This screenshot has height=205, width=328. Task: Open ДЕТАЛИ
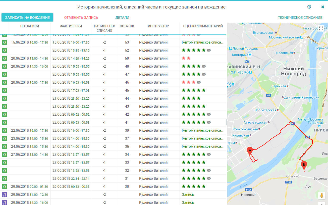(122, 18)
